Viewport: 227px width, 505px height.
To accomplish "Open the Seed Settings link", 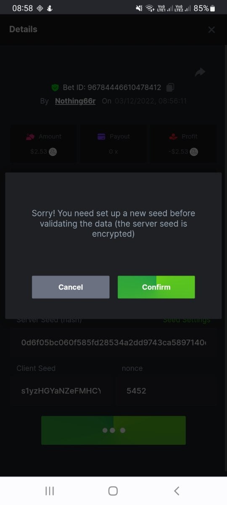I will 187,320.
